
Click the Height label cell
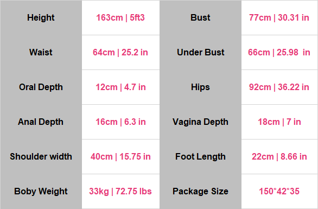click(41, 18)
